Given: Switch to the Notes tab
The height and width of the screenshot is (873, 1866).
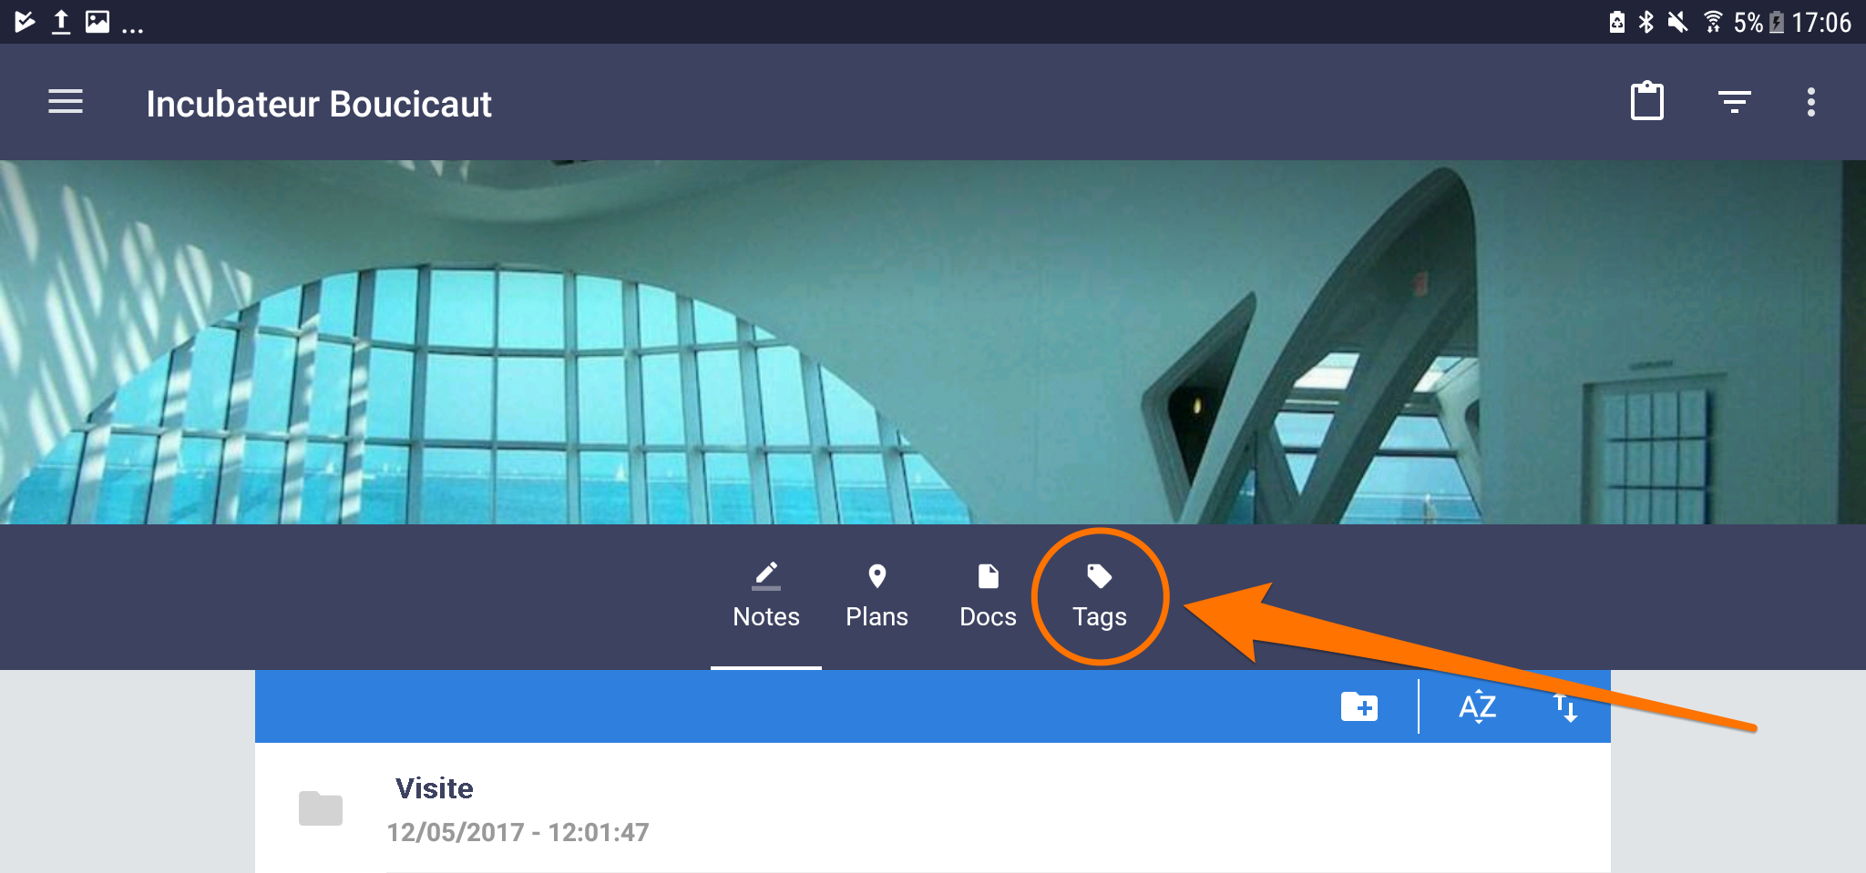Looking at the screenshot, I should click(x=766, y=597).
